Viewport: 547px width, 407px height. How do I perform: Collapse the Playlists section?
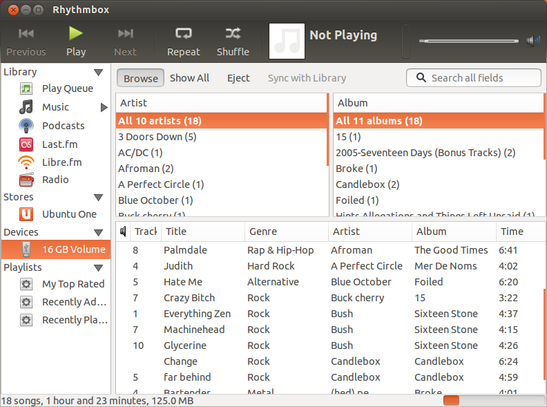point(99,267)
